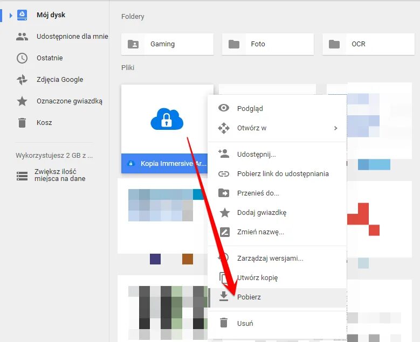Click the star icon for Oznaczone gwiazdką
Screen dimensions: 420x342
[x=22, y=101]
